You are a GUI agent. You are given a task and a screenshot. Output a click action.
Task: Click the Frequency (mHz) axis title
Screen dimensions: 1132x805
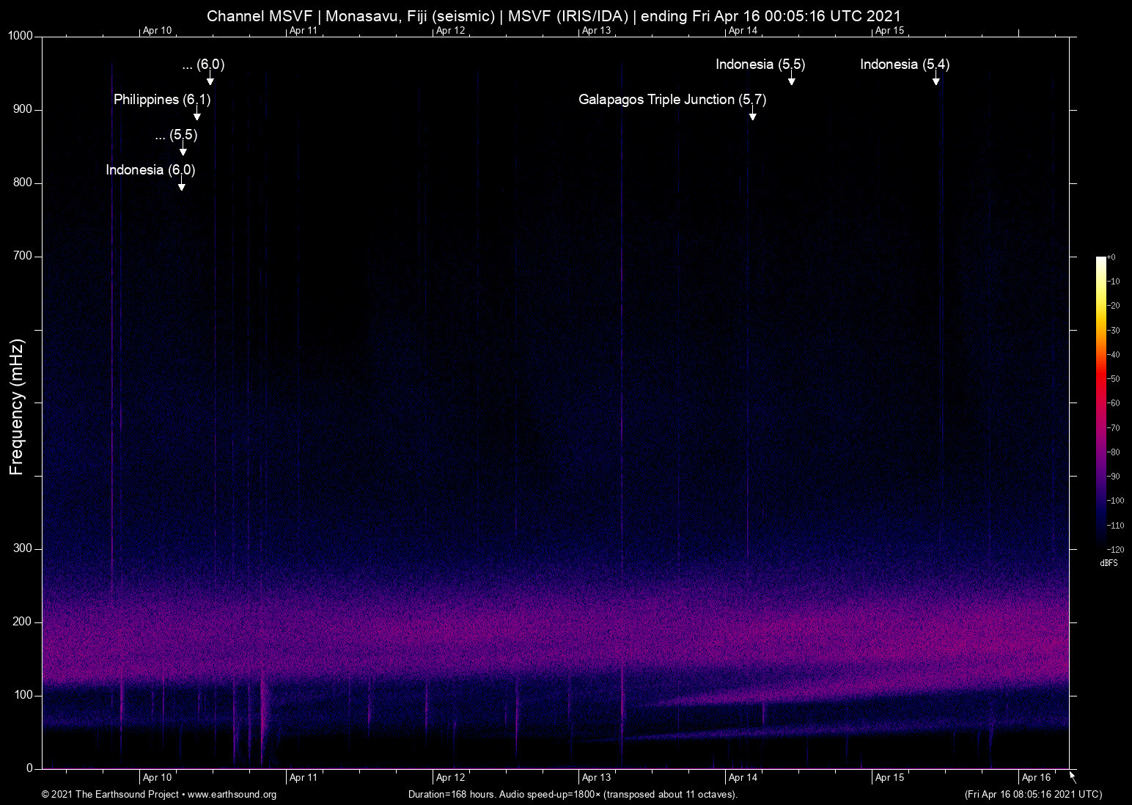click(17, 407)
